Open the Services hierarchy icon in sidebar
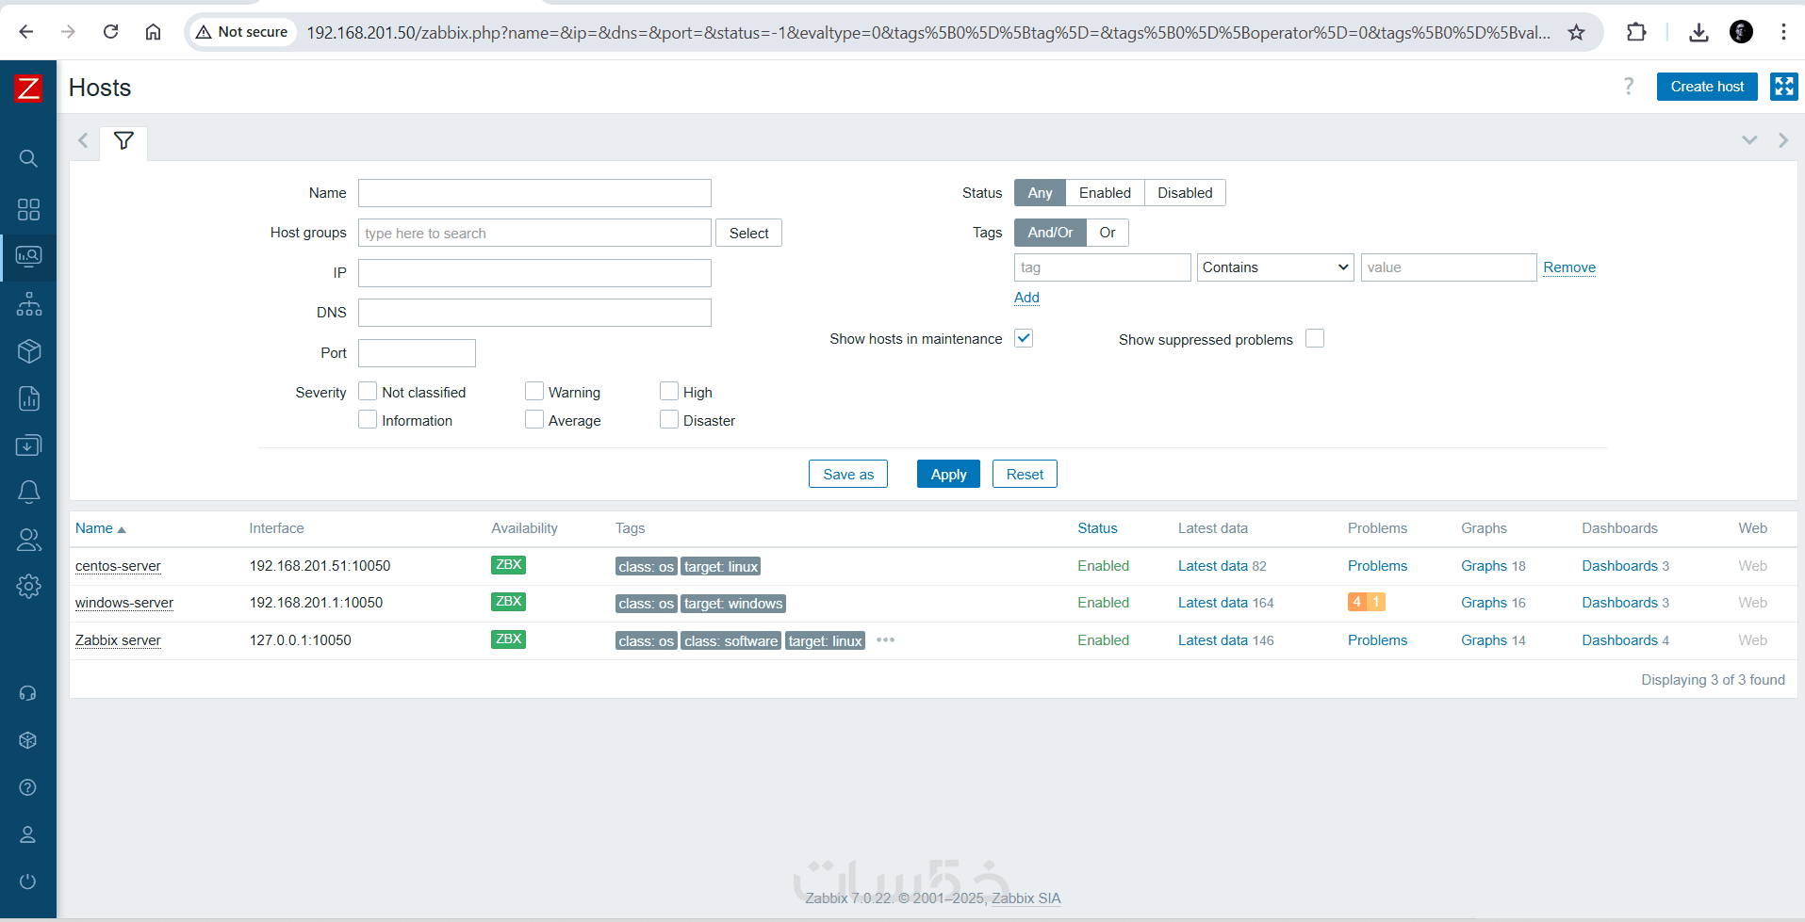 point(28,304)
